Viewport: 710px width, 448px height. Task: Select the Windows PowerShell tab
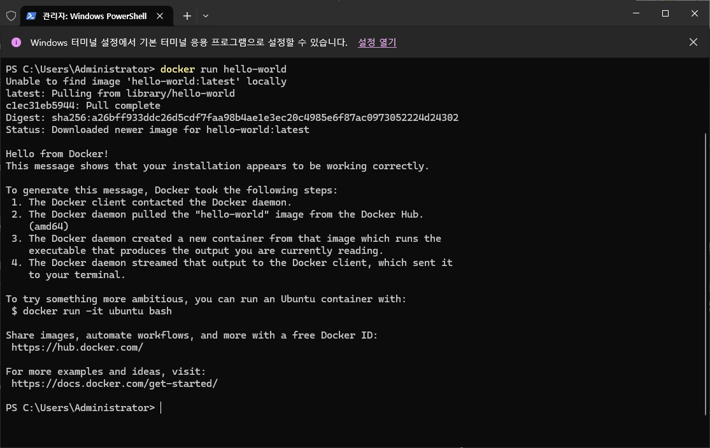(97, 16)
